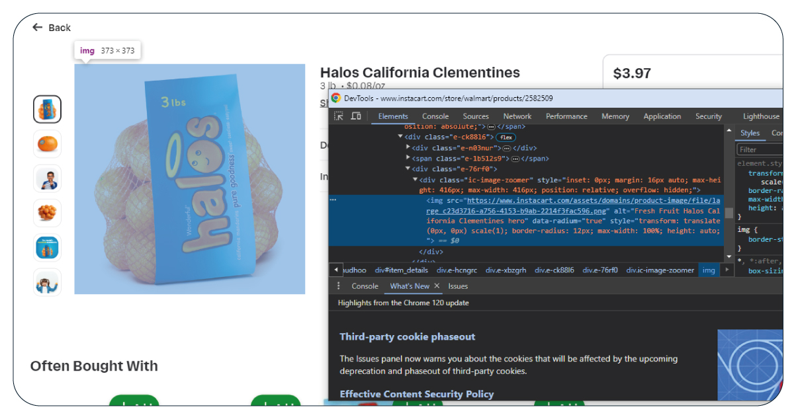Select div#item_details in breadcrumb
This screenshot has height=419, width=796.
[401, 270]
